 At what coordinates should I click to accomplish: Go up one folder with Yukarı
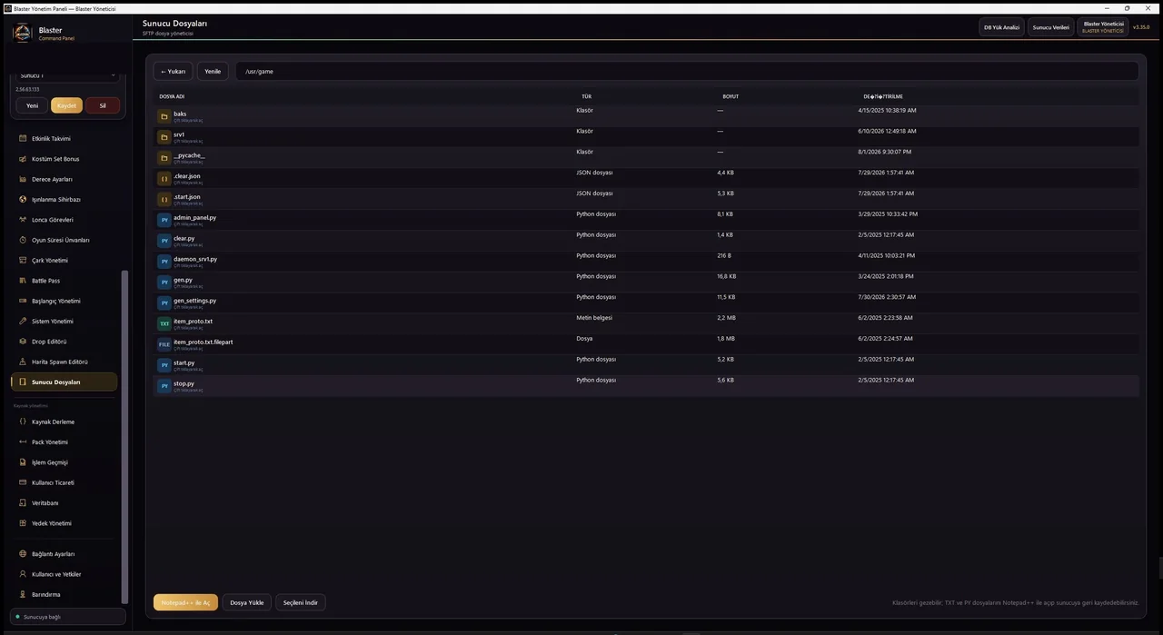(x=173, y=71)
